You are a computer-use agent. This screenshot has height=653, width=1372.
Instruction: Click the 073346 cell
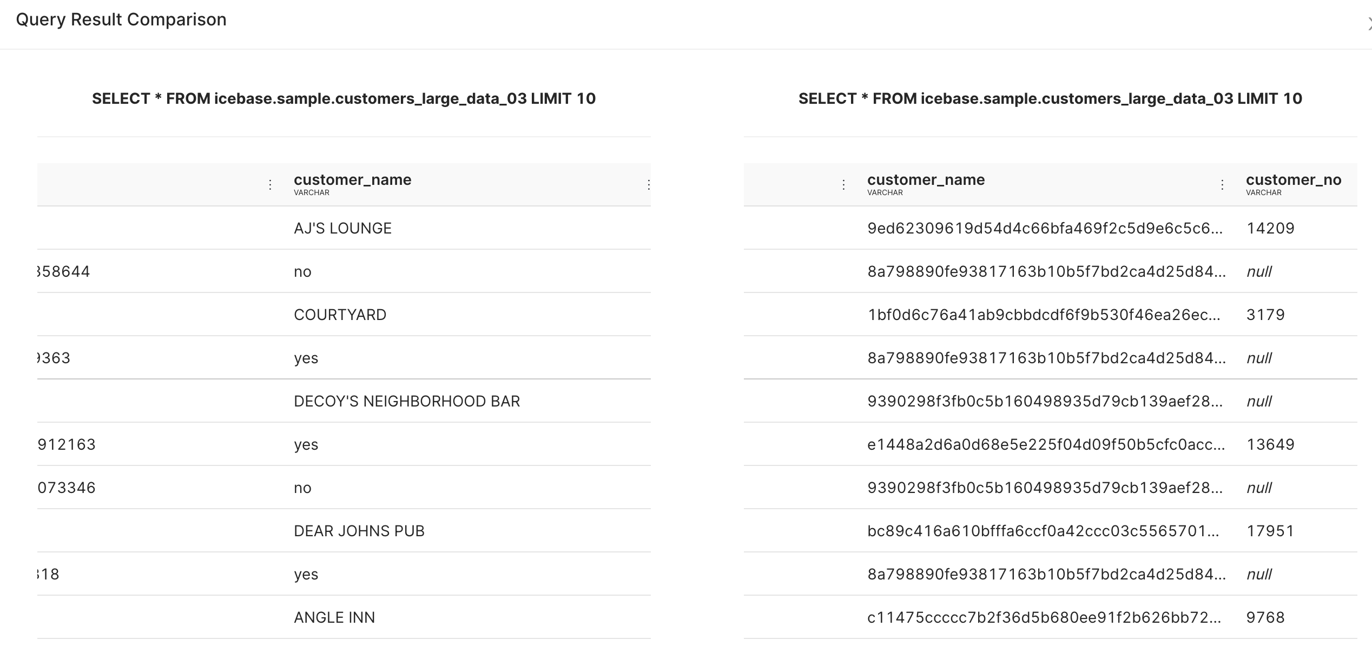point(67,488)
